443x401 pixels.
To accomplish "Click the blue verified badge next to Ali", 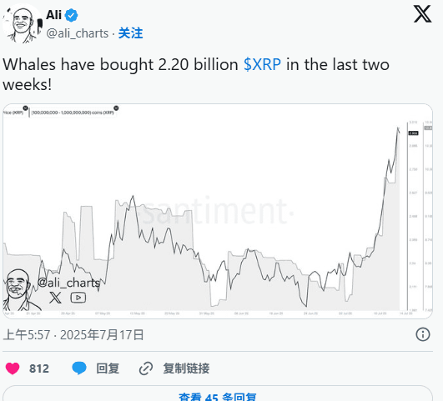I will [x=71, y=15].
